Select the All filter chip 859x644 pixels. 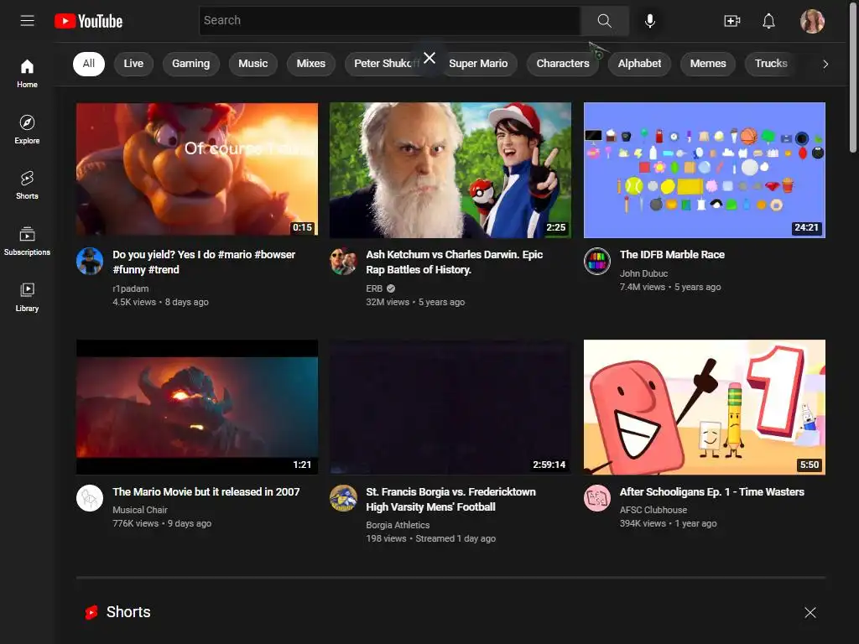[x=89, y=64]
